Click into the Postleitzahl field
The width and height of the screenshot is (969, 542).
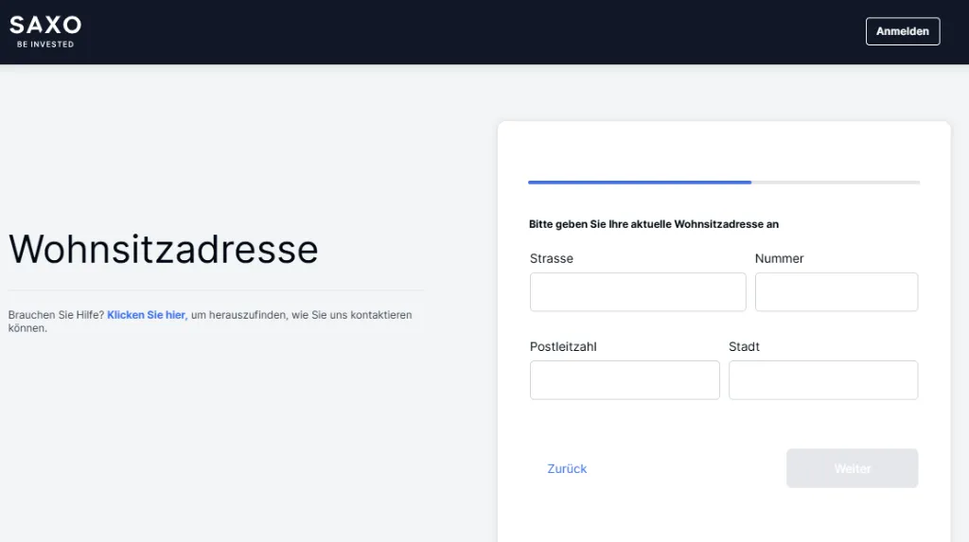[x=625, y=380]
